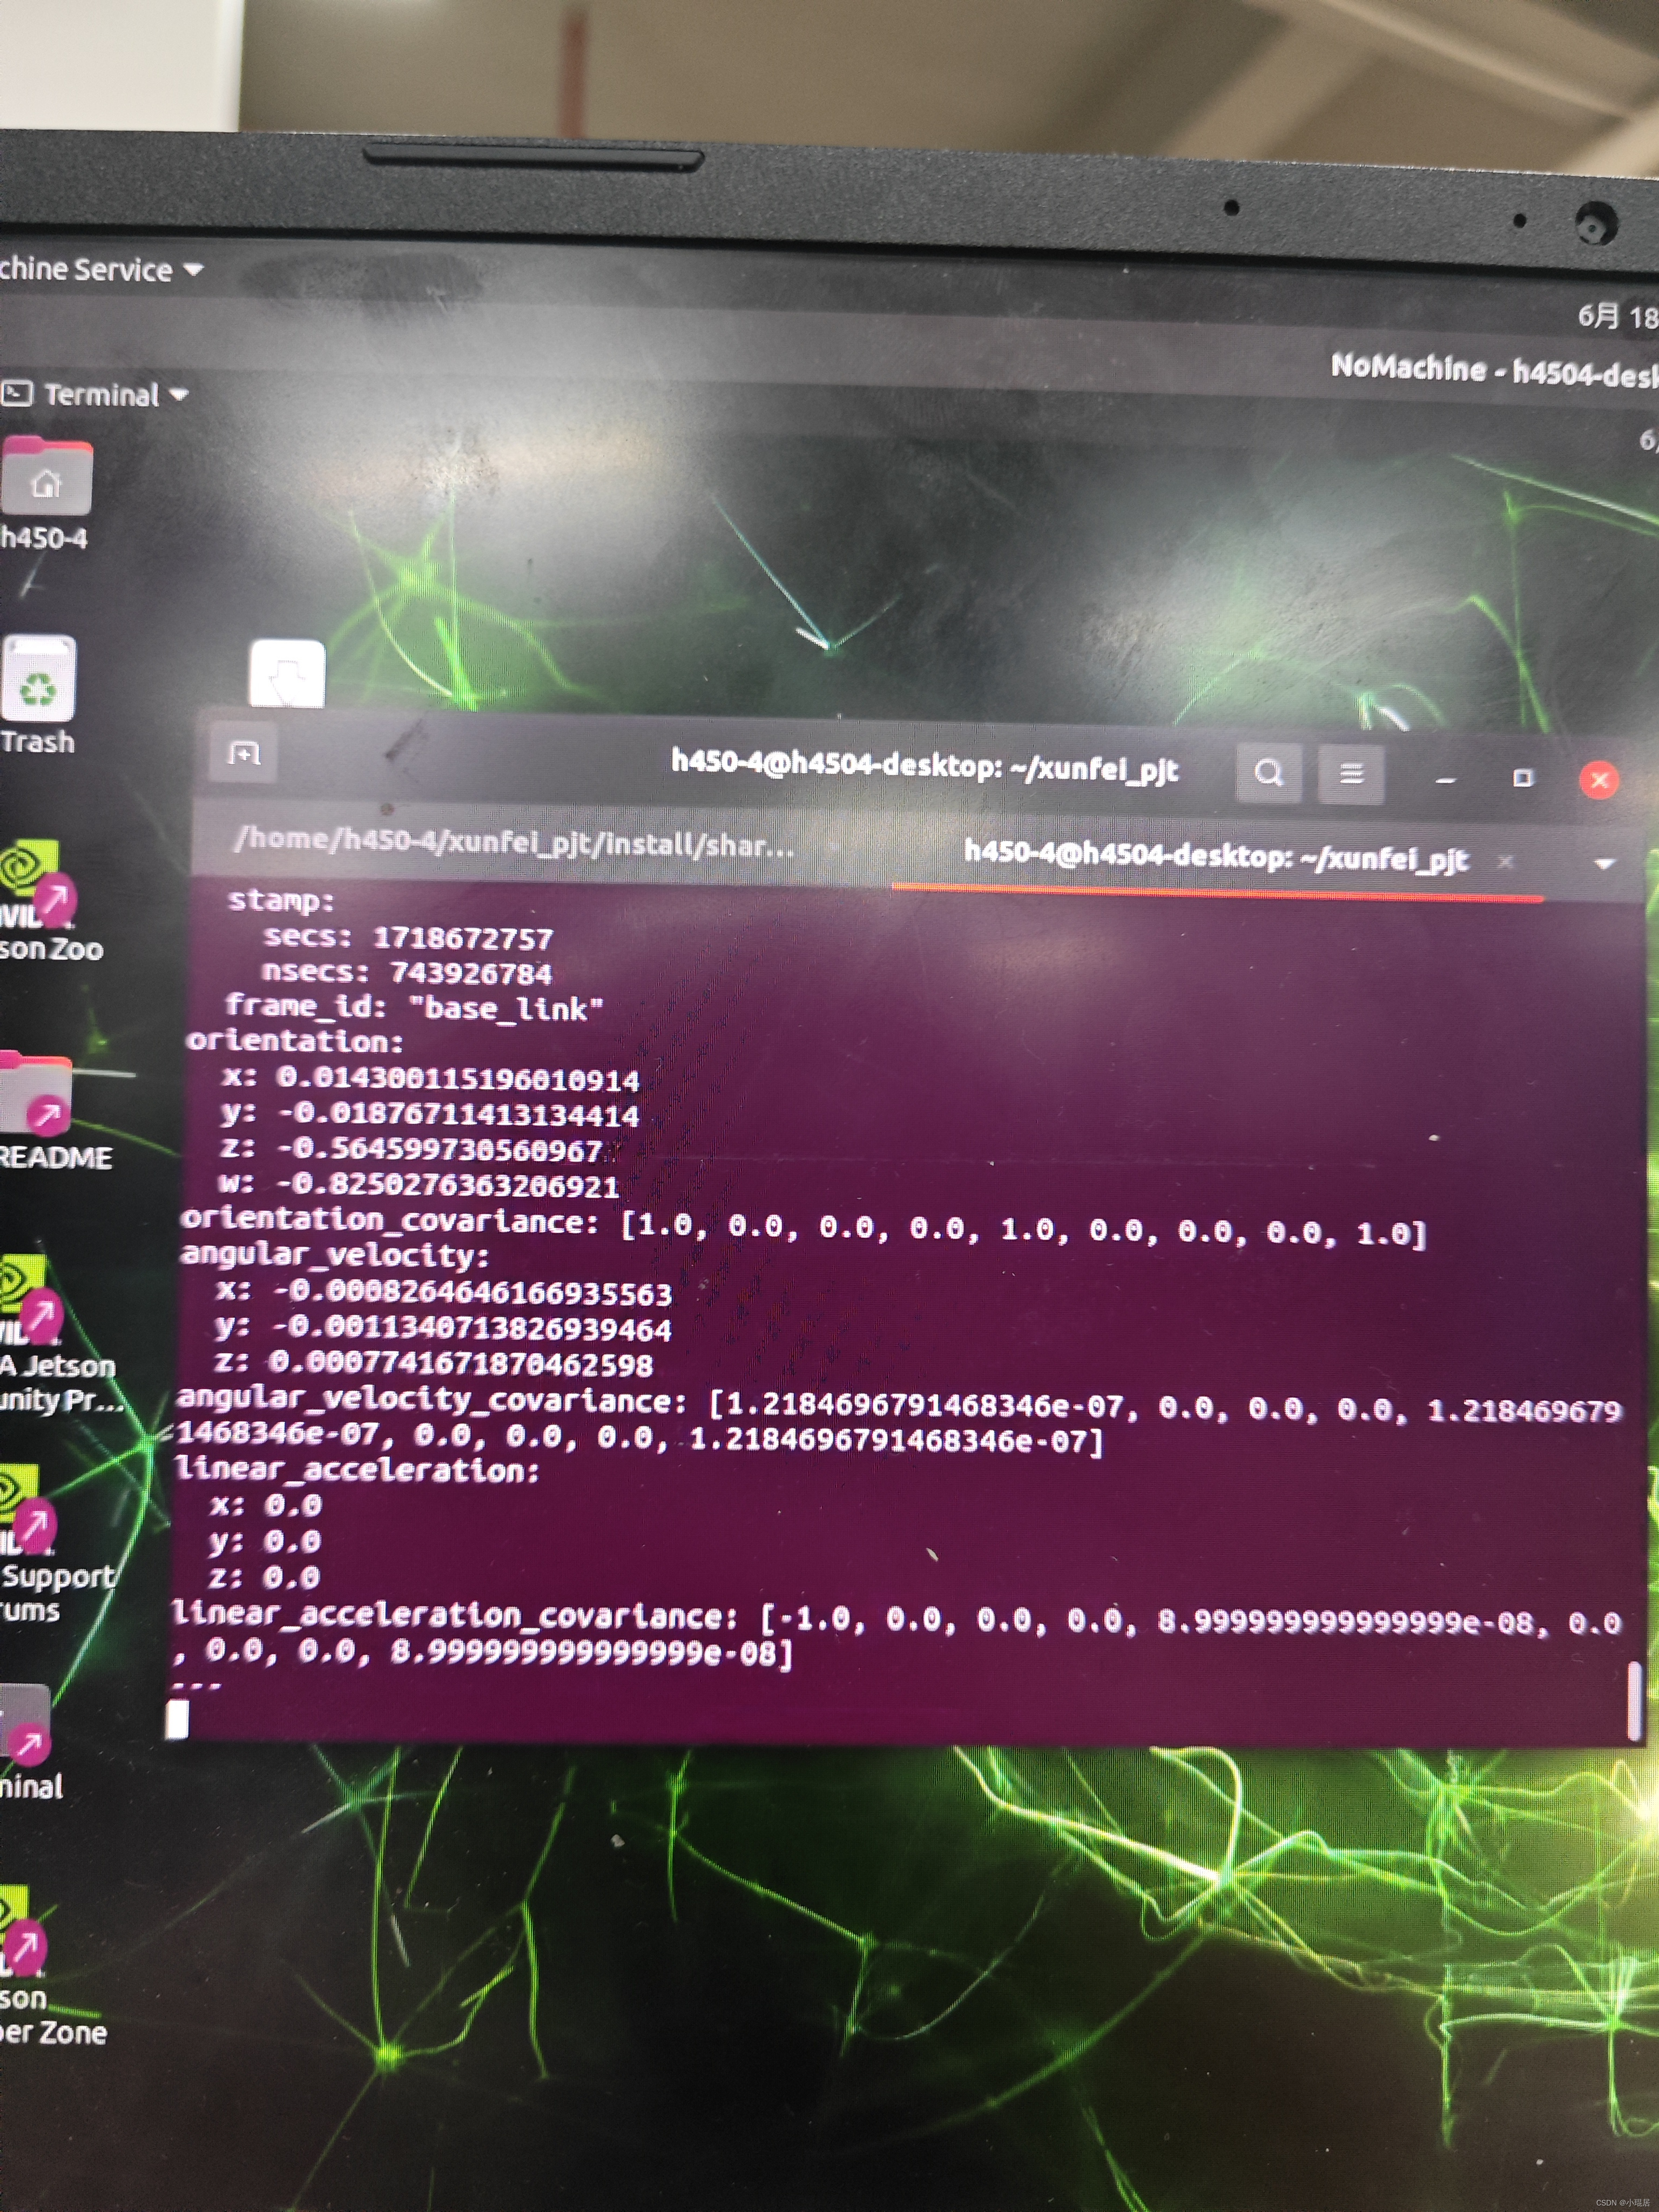1659x2212 pixels.
Task: Open terminal search magnifier icon
Action: pos(1268,773)
